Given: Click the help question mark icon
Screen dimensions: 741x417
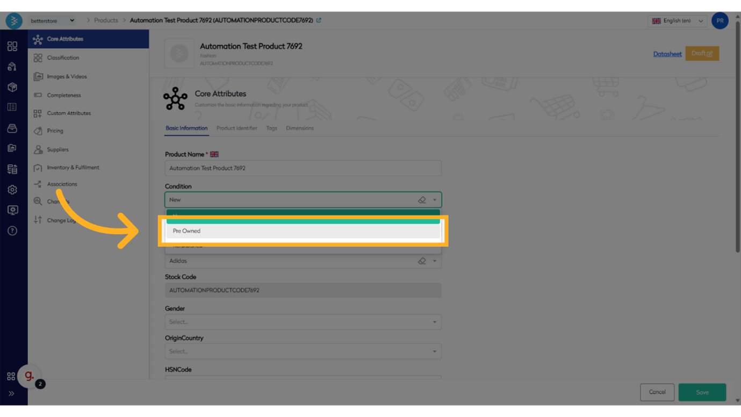Looking at the screenshot, I should click(x=12, y=231).
